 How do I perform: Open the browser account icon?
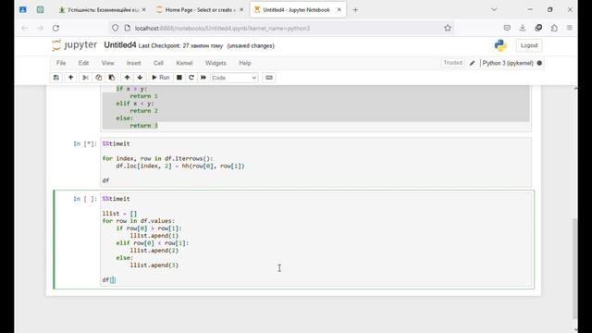pos(538,28)
